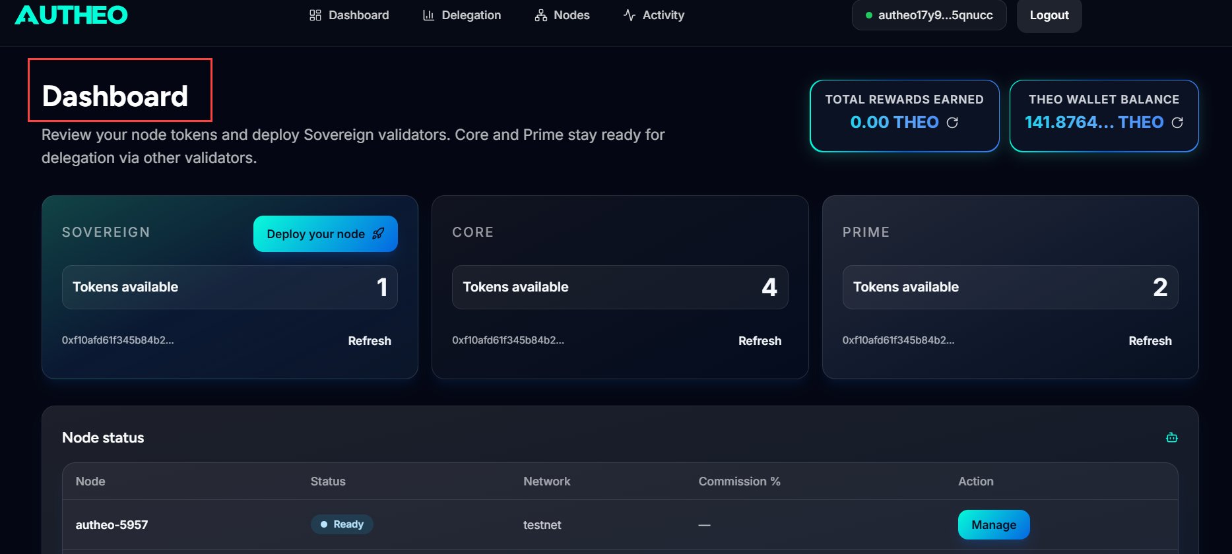Refresh the total rewards earned value
Screen dimensions: 1232x554
[952, 123]
